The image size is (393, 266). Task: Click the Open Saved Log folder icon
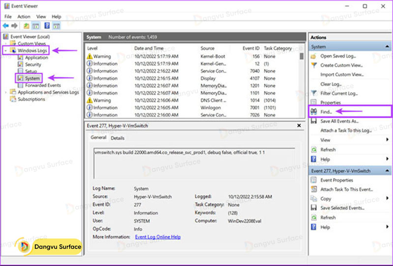pos(314,56)
